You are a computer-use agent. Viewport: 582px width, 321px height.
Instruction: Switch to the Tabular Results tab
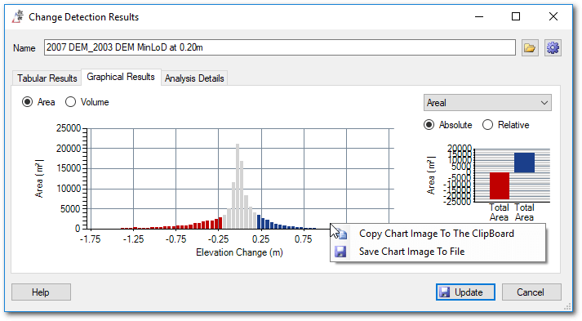tap(47, 78)
